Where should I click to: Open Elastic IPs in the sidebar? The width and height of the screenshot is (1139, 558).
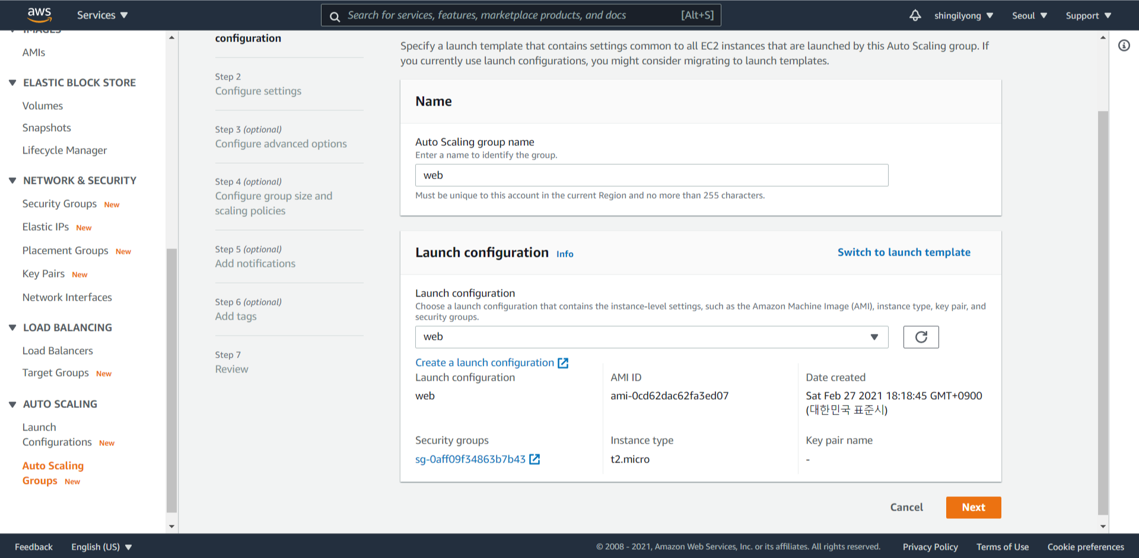(46, 227)
